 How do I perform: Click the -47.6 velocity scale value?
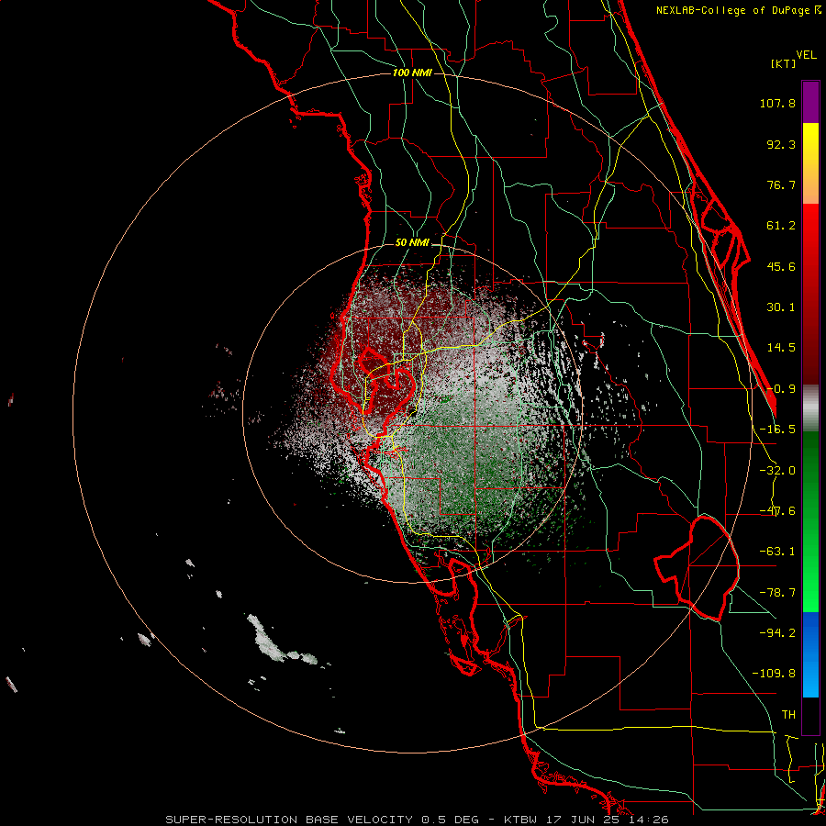pyautogui.click(x=777, y=511)
